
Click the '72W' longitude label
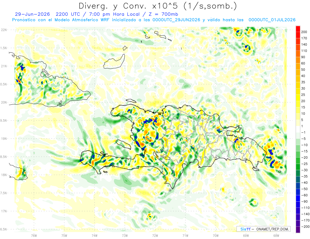click(x=155, y=235)
